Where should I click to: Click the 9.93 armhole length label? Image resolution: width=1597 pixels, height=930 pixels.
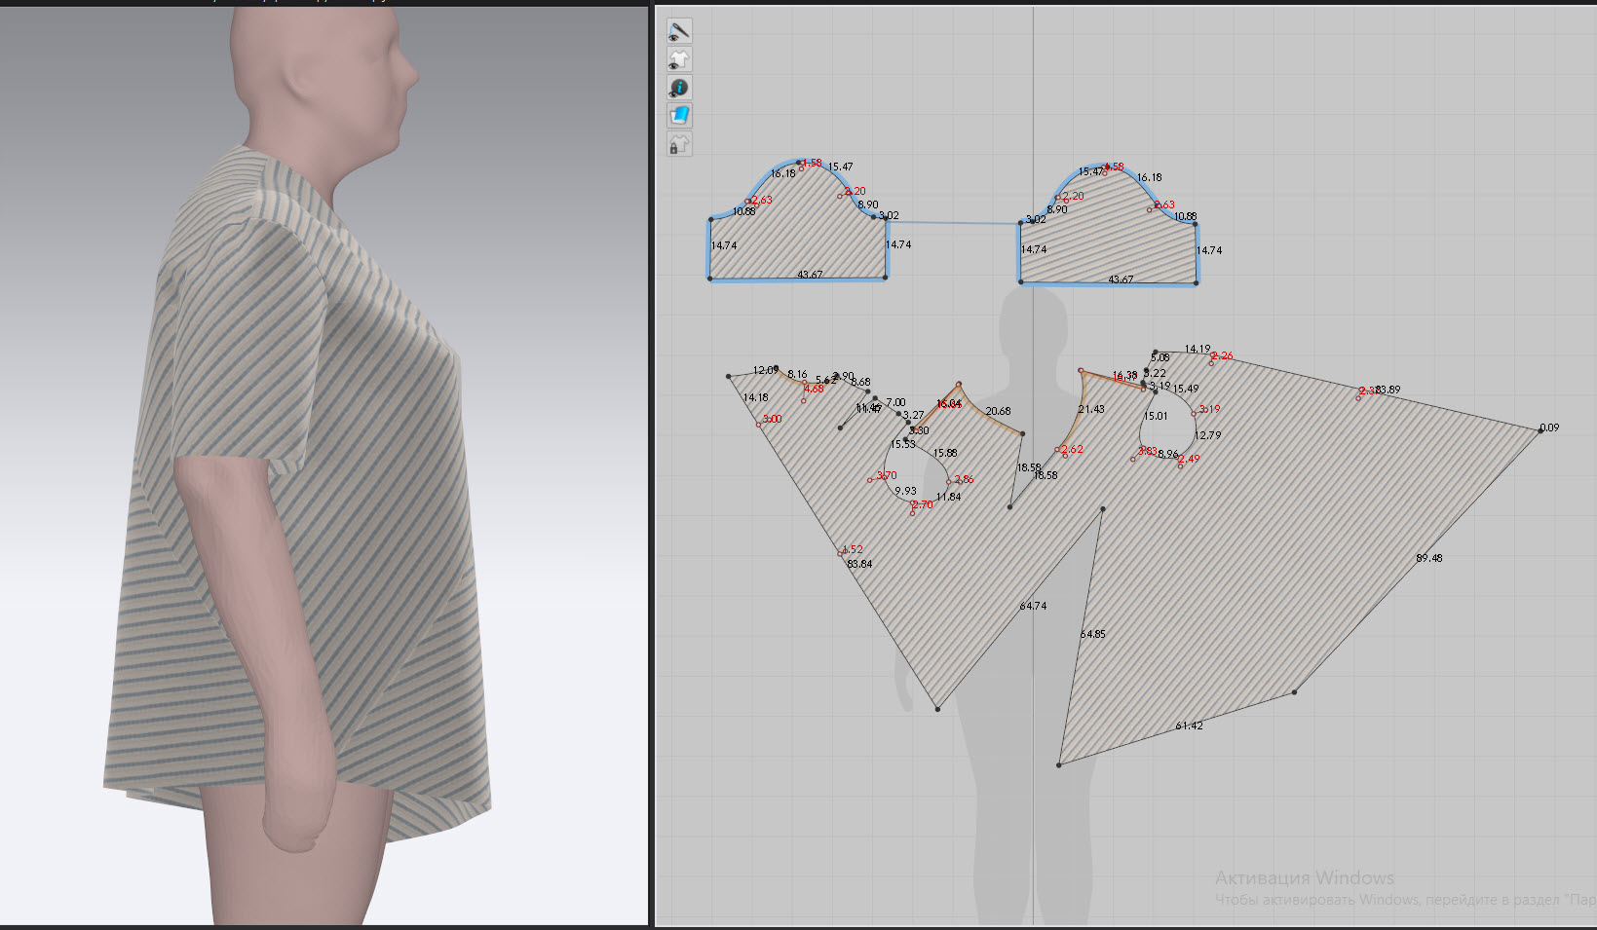point(906,492)
